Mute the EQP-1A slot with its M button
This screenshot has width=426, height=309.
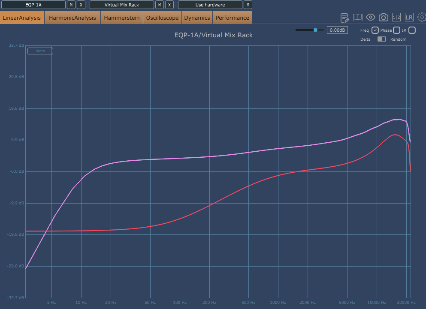71,5
